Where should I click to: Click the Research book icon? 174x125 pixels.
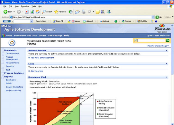pos(103,12)
